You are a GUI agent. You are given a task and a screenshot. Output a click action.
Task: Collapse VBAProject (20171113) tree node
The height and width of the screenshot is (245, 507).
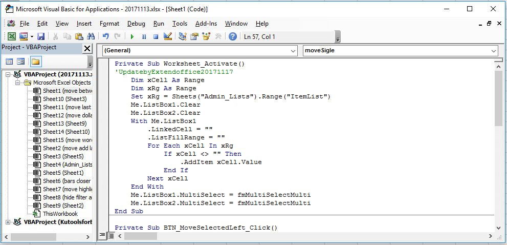coord(8,74)
